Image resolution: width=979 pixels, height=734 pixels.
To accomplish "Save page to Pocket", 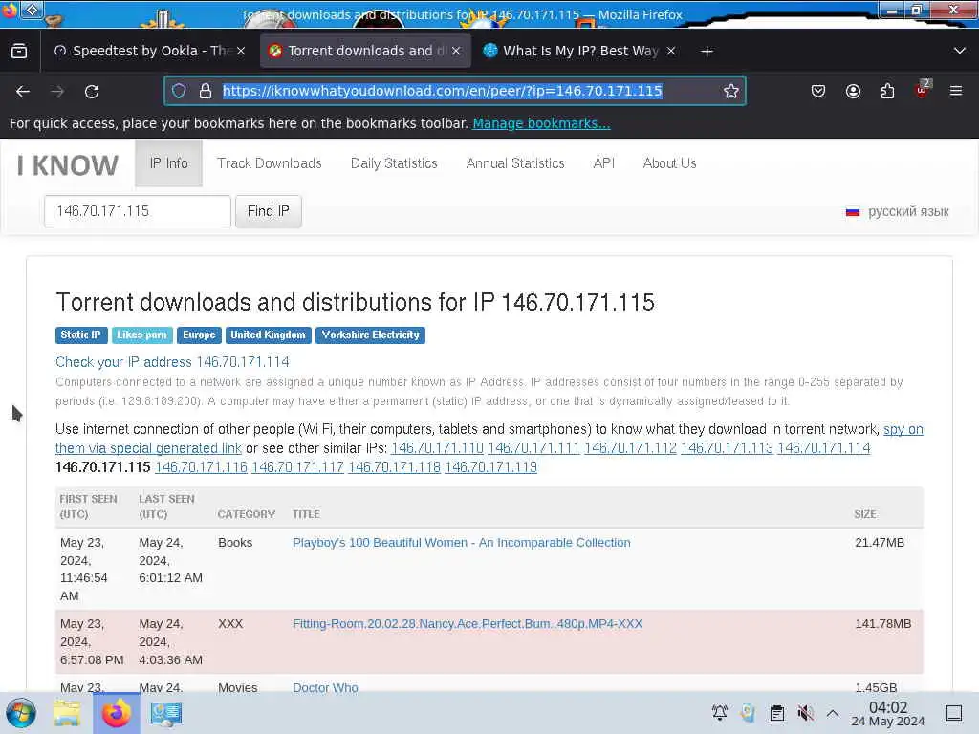I will (x=818, y=92).
